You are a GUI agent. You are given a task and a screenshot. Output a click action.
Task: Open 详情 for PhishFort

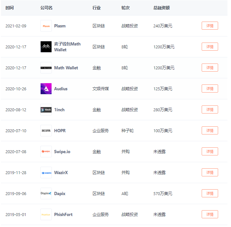(x=210, y=214)
